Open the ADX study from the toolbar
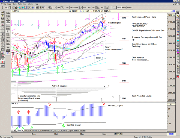This screenshot has height=138, width=180. 50,8
